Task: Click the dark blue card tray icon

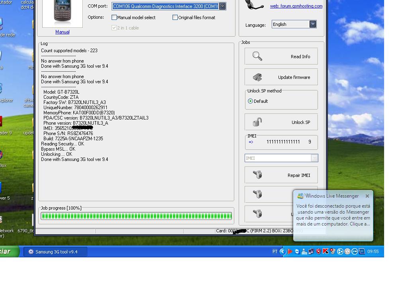Action: tap(362, 251)
